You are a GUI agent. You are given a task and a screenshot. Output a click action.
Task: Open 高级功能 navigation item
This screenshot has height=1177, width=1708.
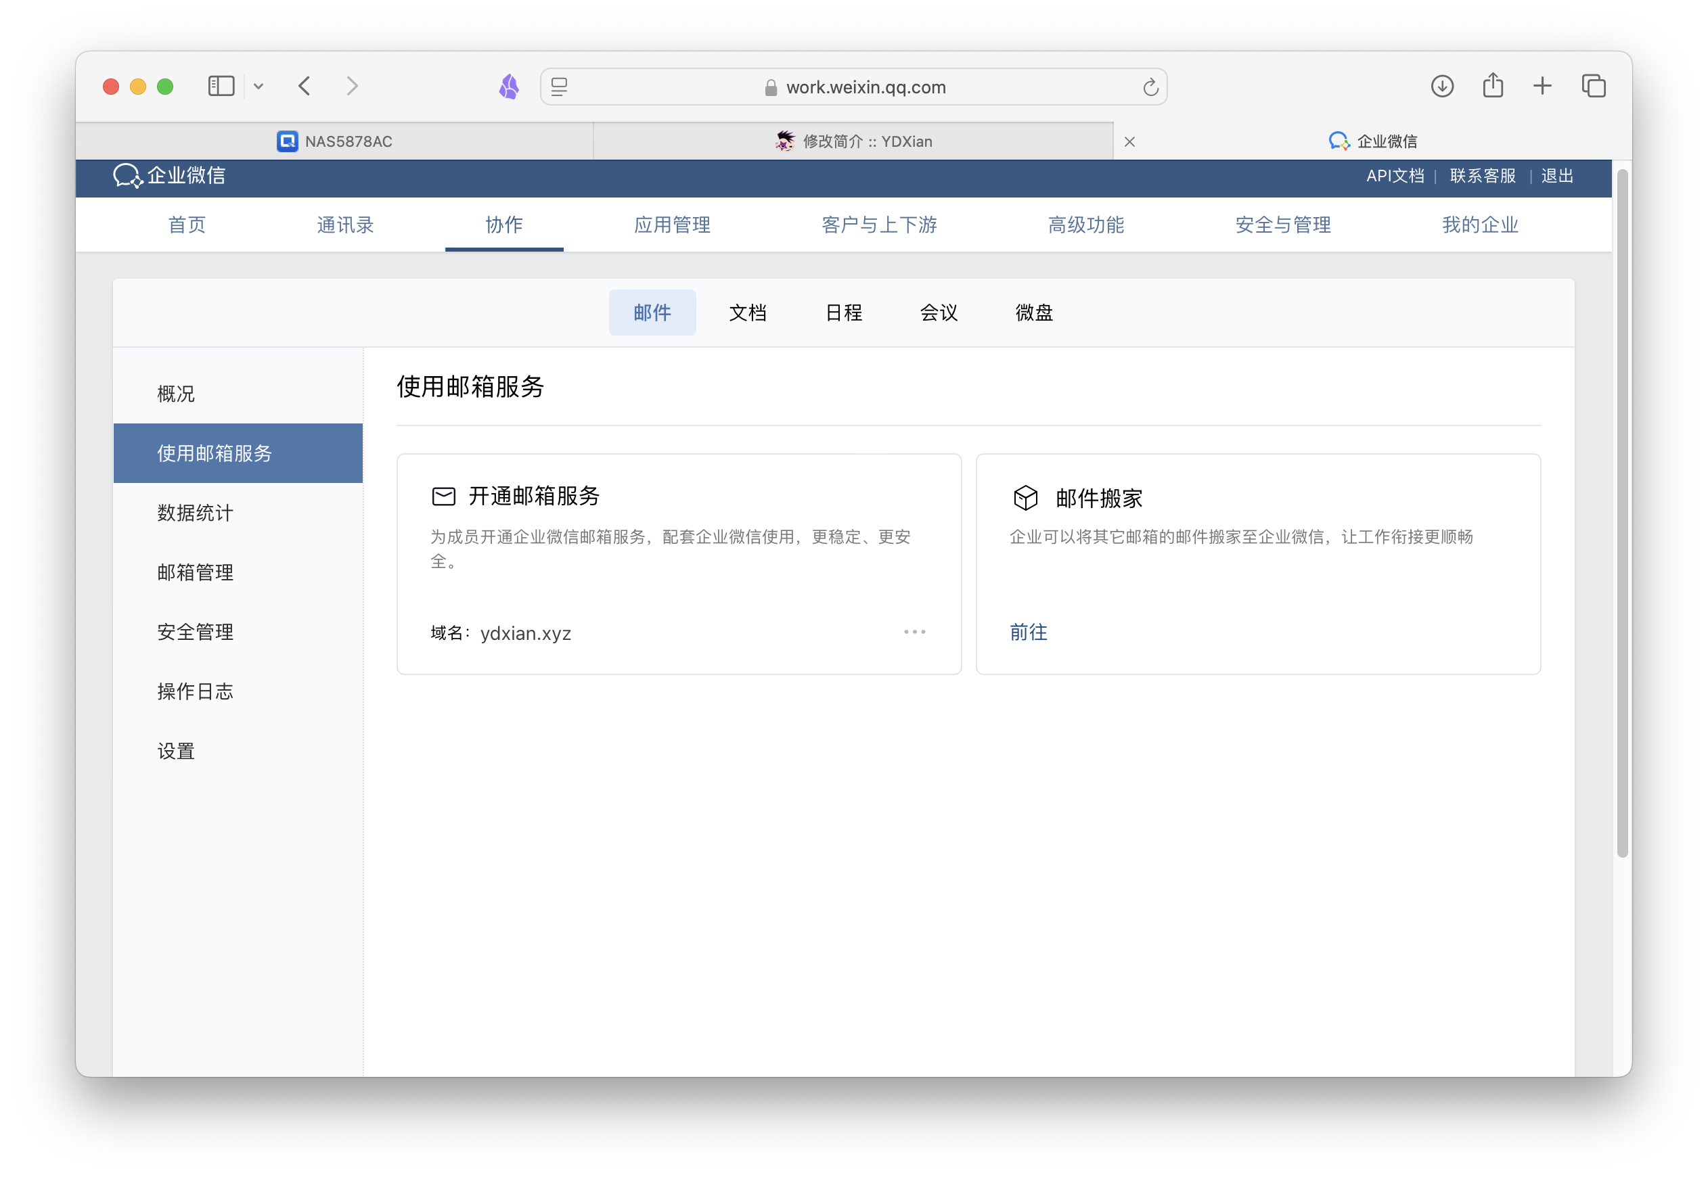pyautogui.click(x=1086, y=225)
